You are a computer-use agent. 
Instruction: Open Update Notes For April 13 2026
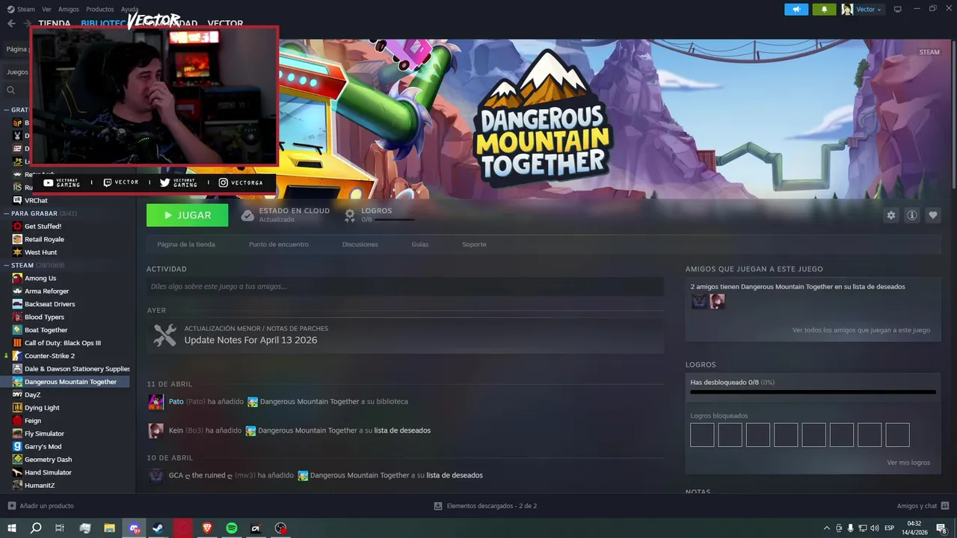tap(250, 340)
